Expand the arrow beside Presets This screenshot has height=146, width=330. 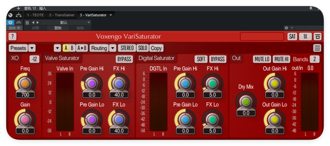click(32, 48)
